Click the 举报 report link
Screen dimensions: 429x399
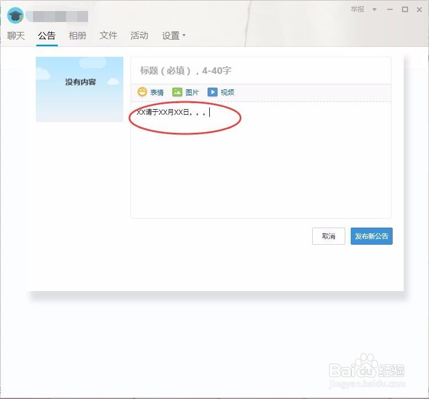point(357,9)
